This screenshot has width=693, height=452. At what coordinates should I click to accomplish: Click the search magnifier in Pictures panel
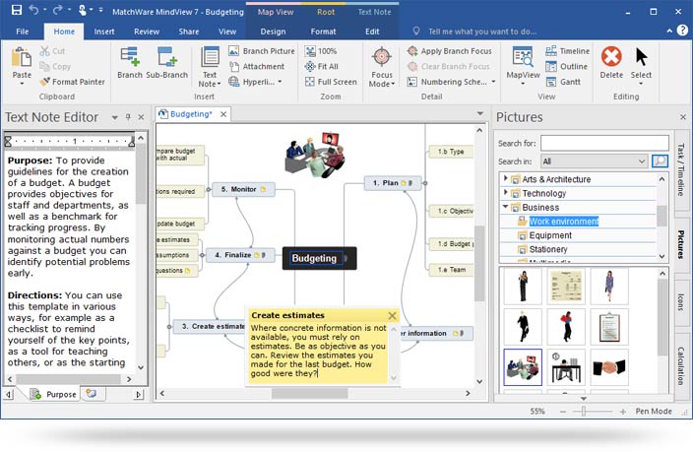pos(660,161)
